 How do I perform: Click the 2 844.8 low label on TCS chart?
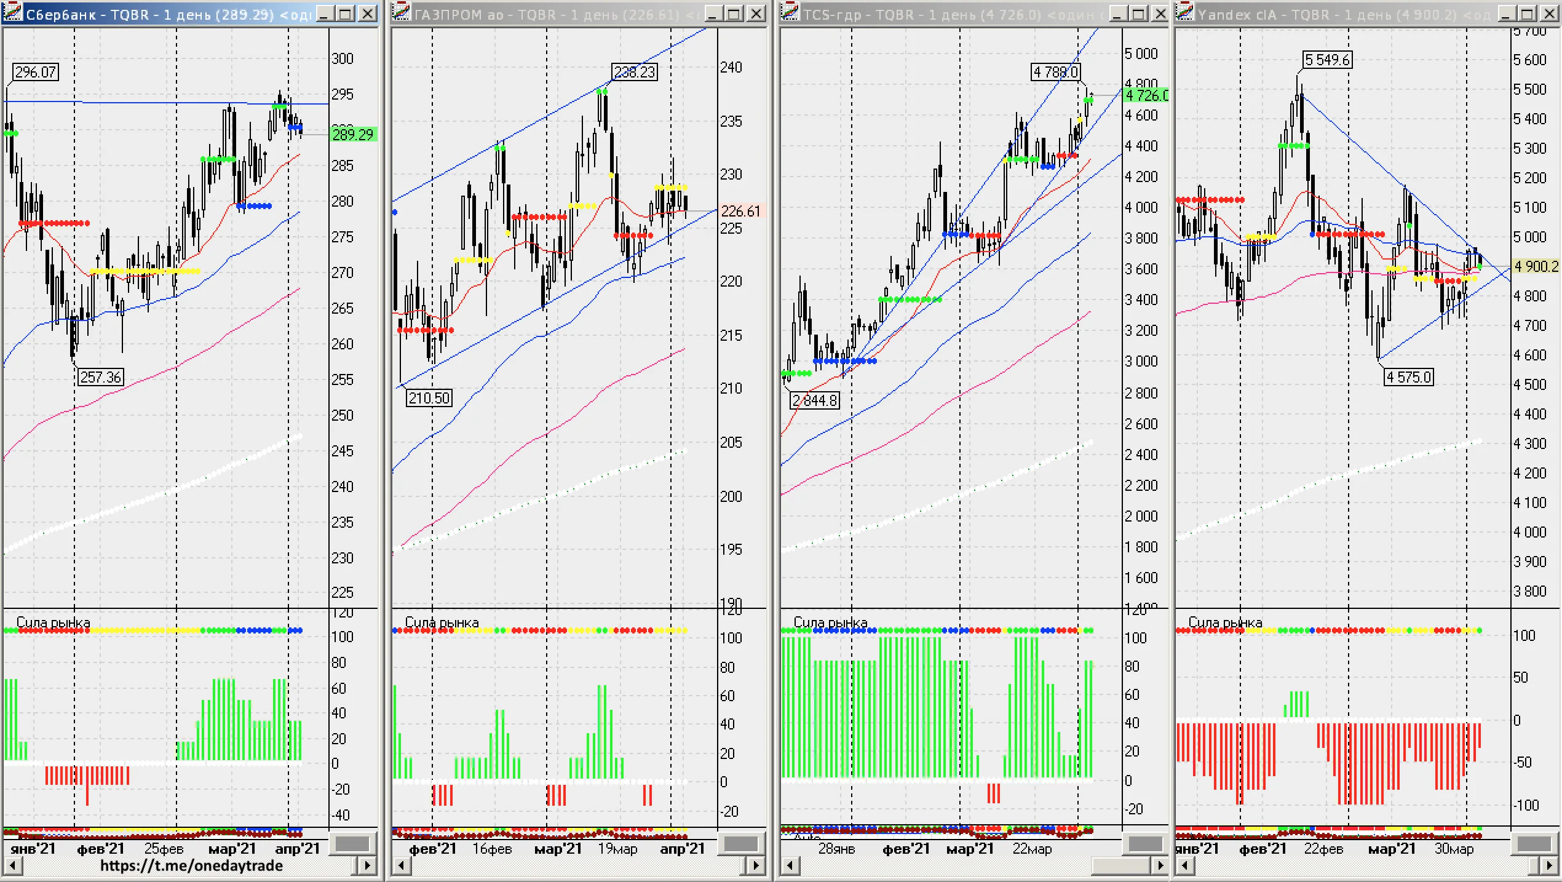pyautogui.click(x=815, y=400)
